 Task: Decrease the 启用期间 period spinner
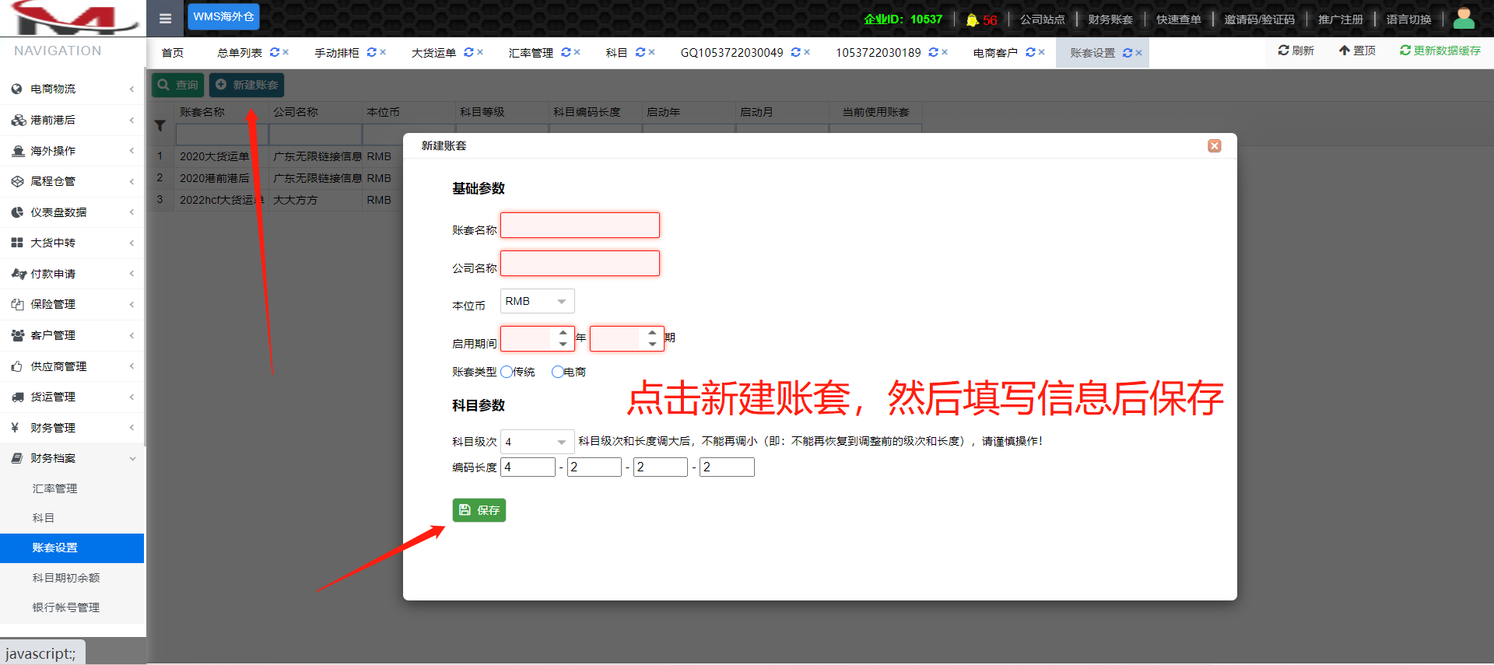652,344
